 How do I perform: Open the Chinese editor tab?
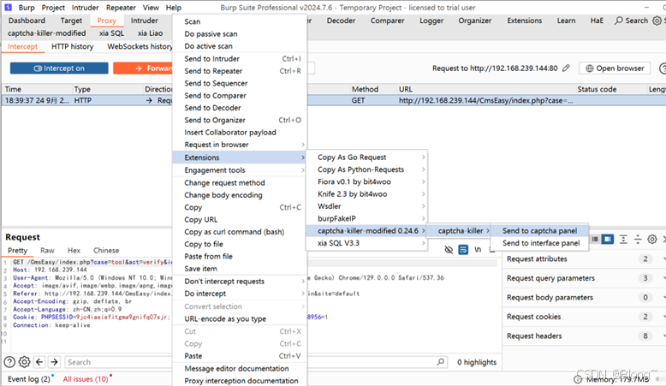106,251
